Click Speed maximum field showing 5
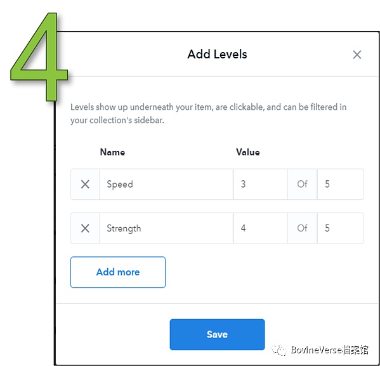380x366 pixels. [341, 184]
